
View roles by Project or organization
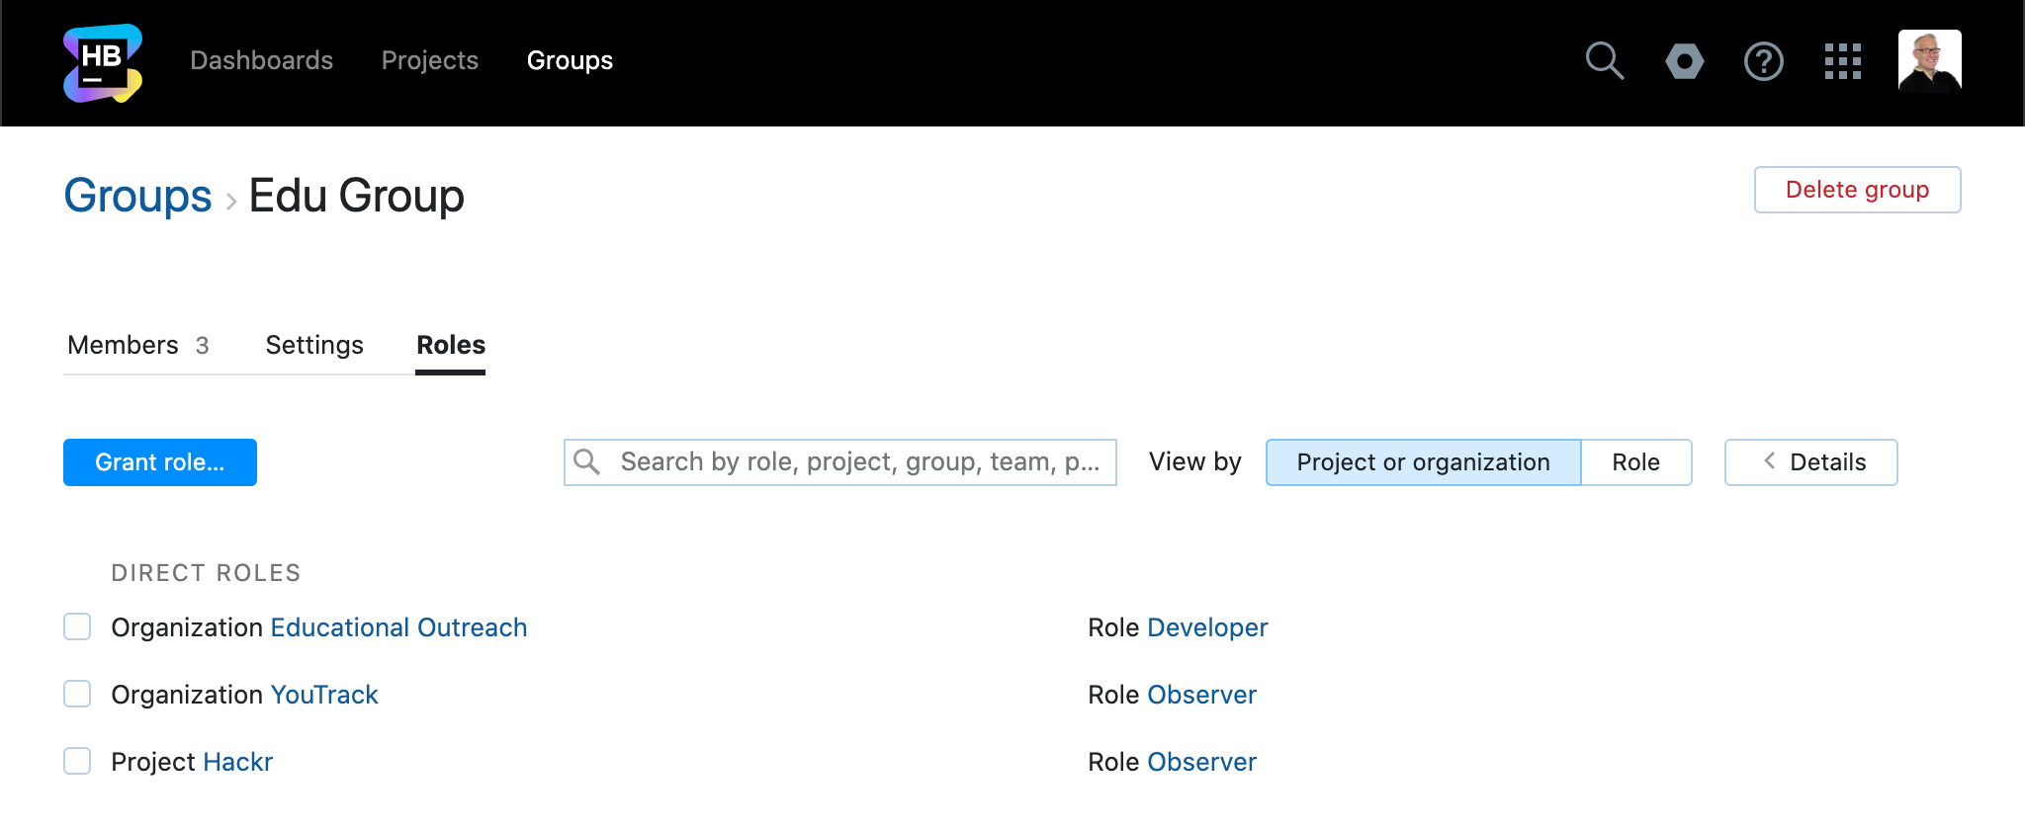[1423, 462]
